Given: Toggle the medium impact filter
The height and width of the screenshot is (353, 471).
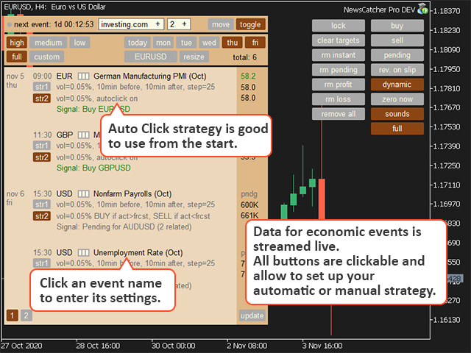Looking at the screenshot, I should click(48, 43).
